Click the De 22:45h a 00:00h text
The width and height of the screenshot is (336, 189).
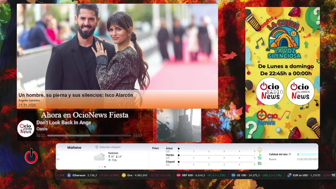286,73
